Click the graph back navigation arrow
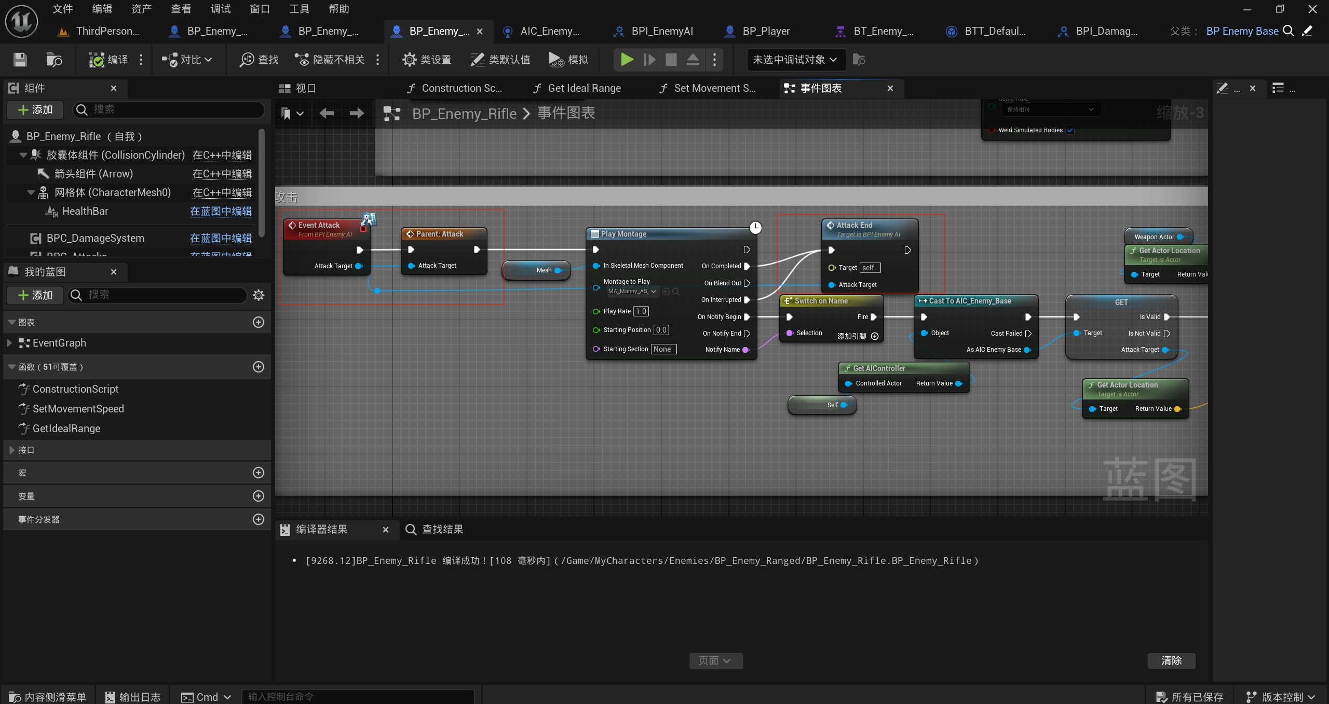Image resolution: width=1329 pixels, height=704 pixels. click(x=327, y=113)
